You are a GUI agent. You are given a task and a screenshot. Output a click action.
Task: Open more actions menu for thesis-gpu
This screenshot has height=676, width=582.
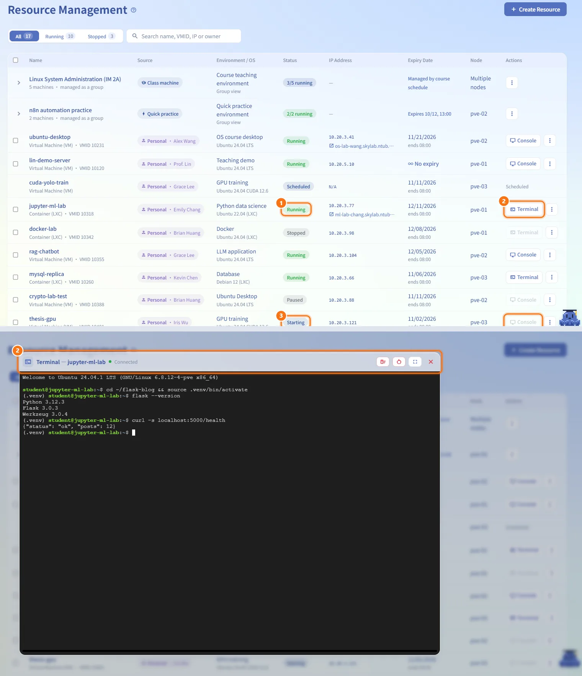(x=550, y=322)
